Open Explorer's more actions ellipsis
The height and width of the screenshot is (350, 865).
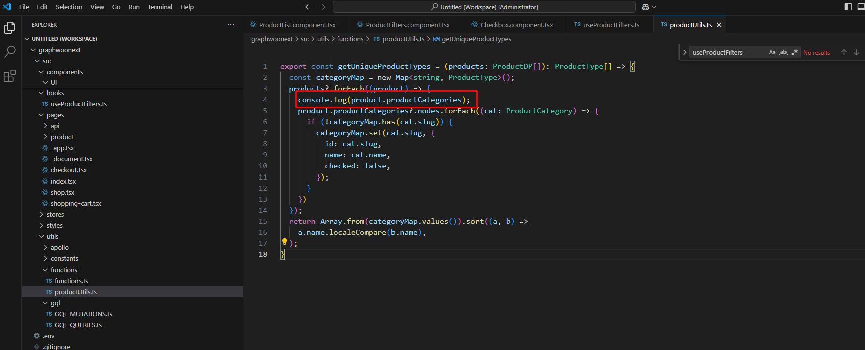pos(231,25)
